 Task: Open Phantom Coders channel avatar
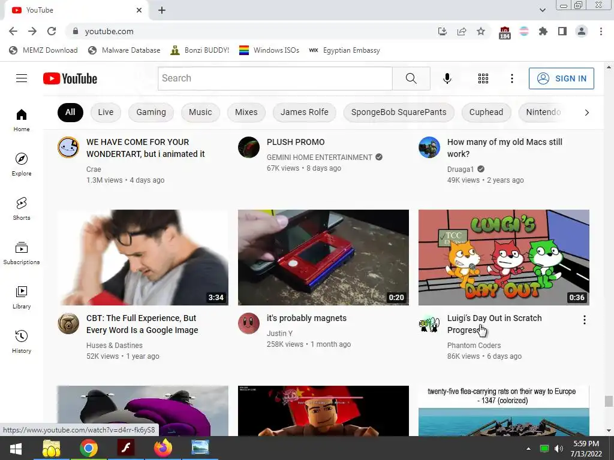tap(429, 324)
